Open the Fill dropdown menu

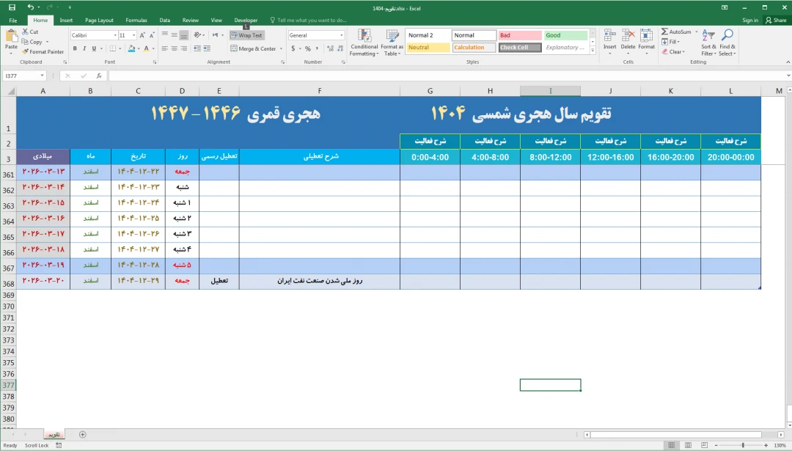pos(671,42)
